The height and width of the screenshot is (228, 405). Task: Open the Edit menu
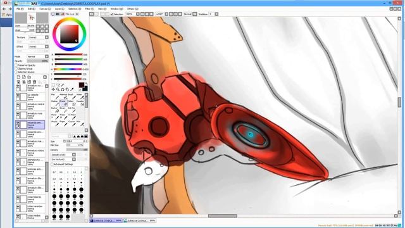click(31, 9)
